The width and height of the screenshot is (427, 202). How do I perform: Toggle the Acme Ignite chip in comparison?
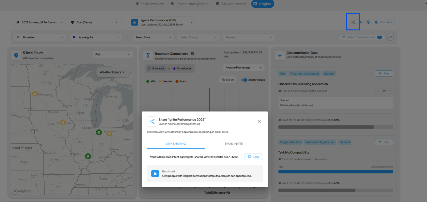click(182, 69)
